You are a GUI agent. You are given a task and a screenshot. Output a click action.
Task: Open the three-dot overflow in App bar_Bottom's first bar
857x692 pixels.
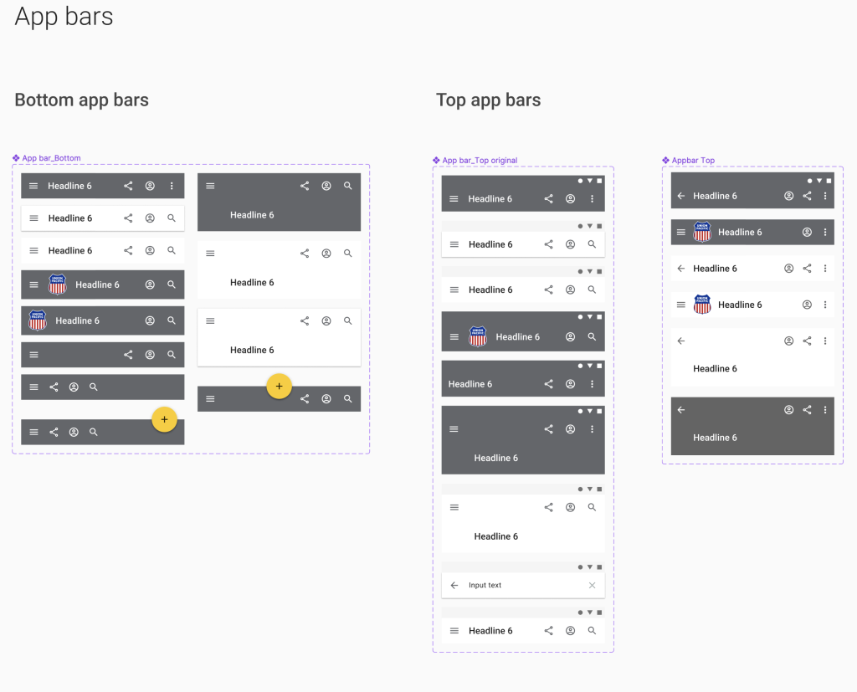point(172,186)
